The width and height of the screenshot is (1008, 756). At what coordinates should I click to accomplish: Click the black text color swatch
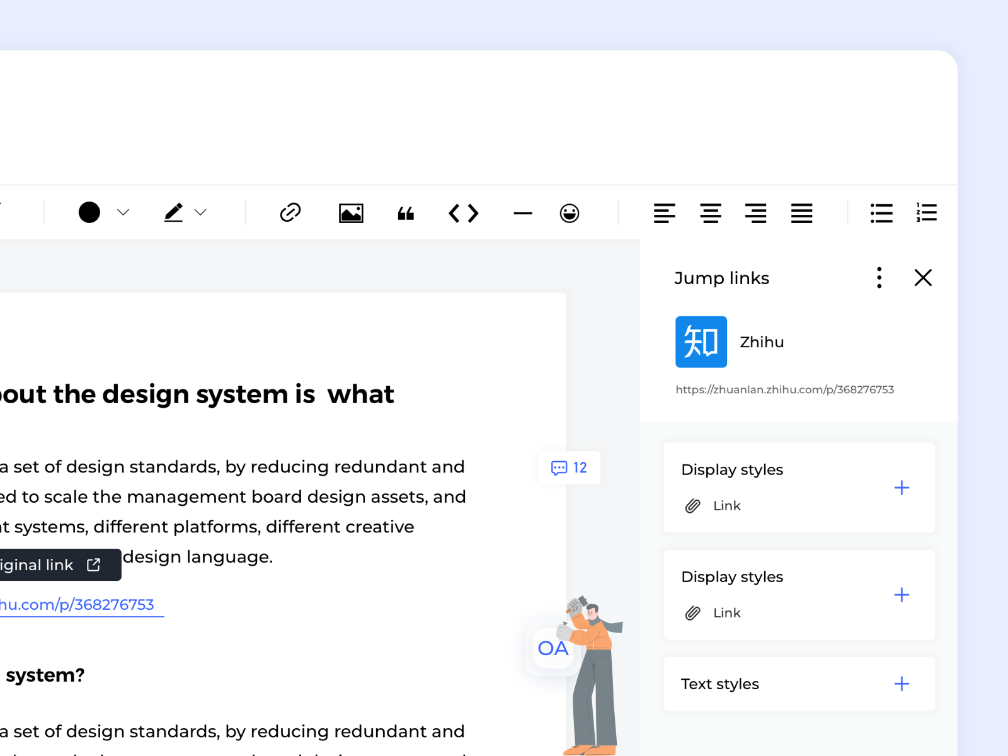click(89, 212)
